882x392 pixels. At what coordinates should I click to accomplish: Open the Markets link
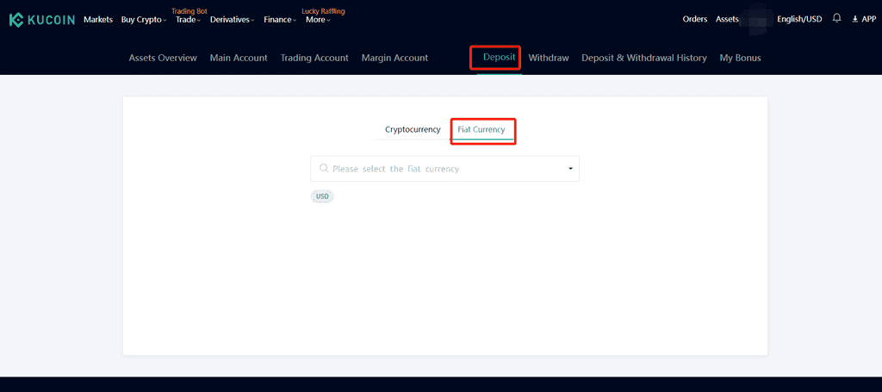click(98, 20)
